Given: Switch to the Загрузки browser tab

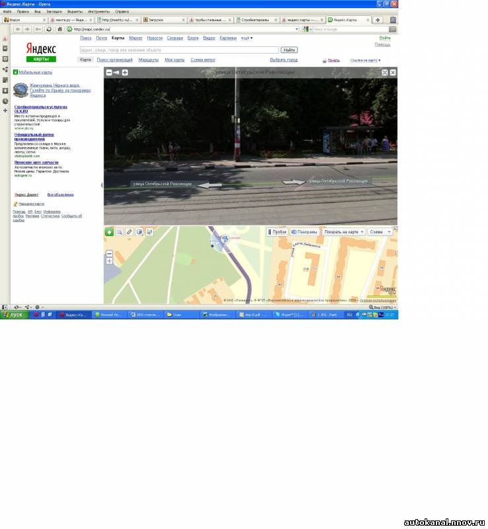Looking at the screenshot, I should coord(164,20).
